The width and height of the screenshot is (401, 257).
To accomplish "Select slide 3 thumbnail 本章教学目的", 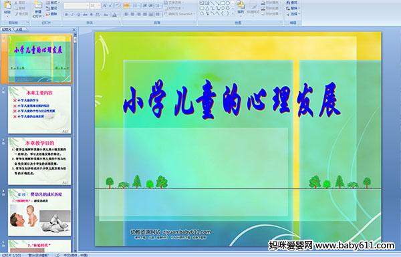I will coord(39,161).
